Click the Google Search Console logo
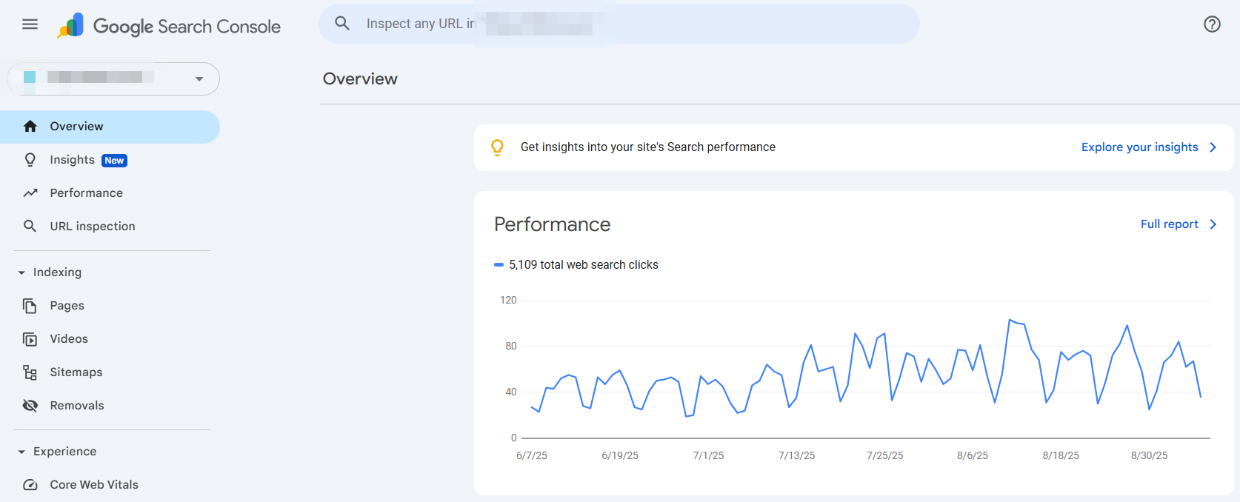This screenshot has height=502, width=1240. pos(170,27)
